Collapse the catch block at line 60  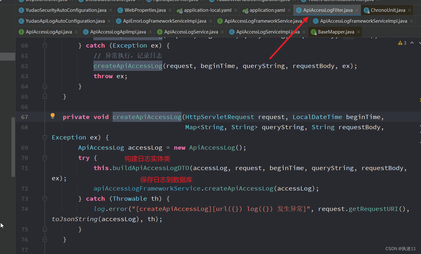(45, 46)
